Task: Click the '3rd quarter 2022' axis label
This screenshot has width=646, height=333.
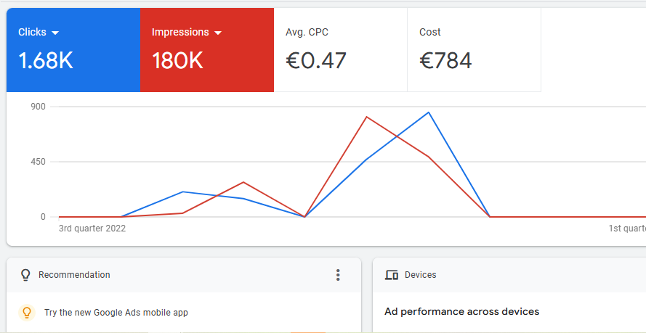Action: click(92, 228)
